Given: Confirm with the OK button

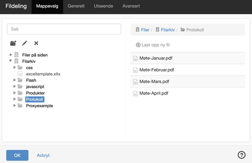Looking at the screenshot, I should point(17,155).
